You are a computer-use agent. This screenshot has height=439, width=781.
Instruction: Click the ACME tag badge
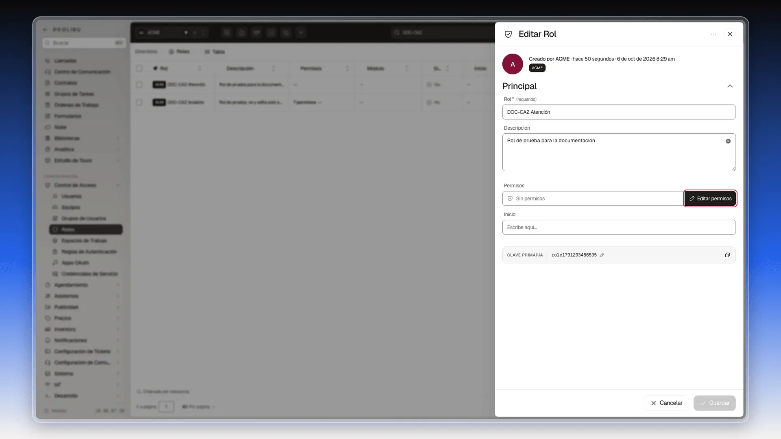click(x=537, y=68)
